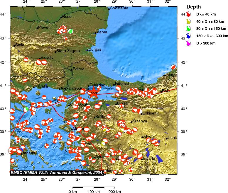Click the Athens city label
Screen dimensions: 228x193
click(29, 153)
